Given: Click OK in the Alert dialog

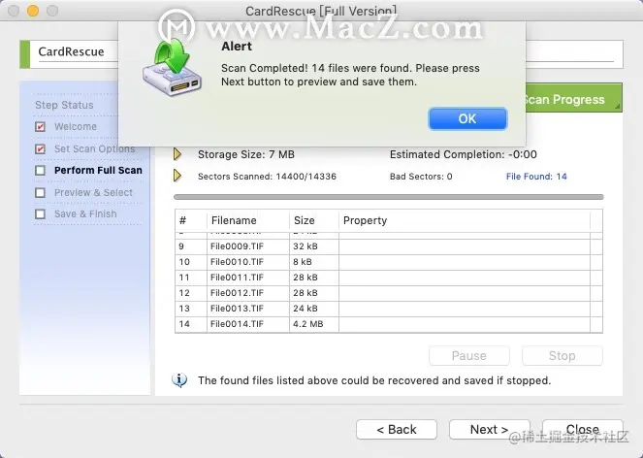Looking at the screenshot, I should [467, 119].
